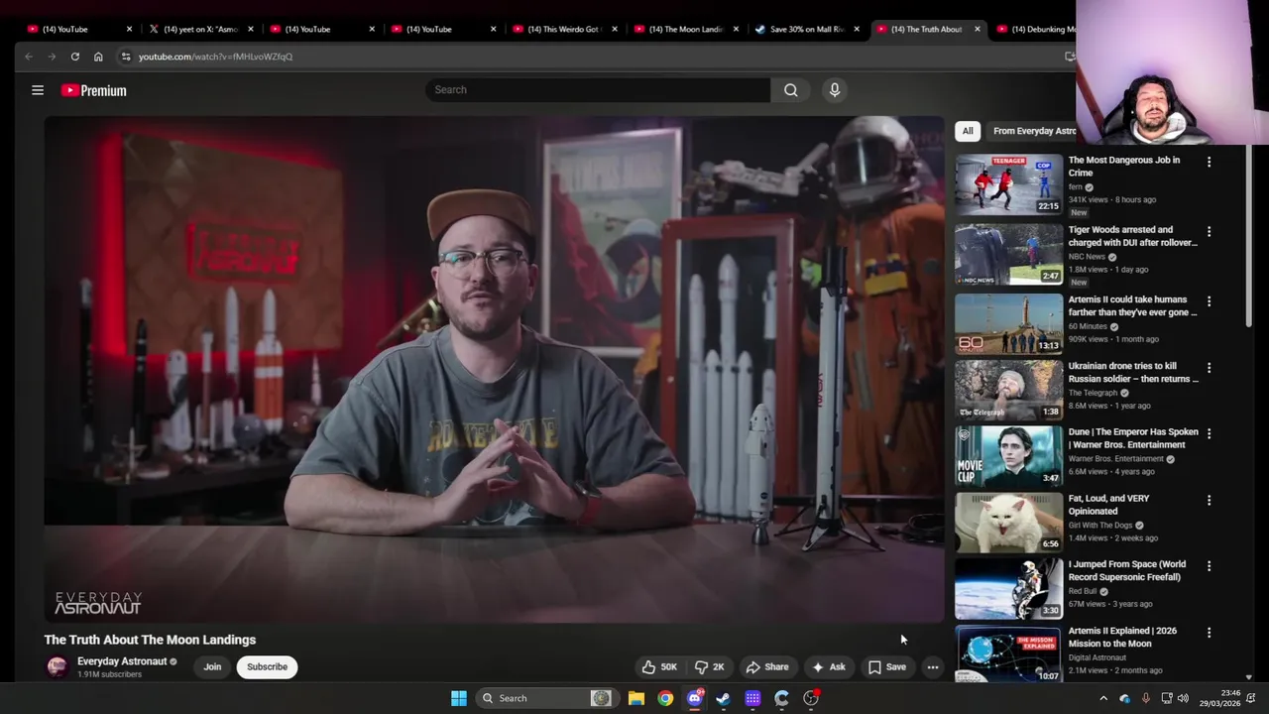Select From Everyday Astronaut chip
The image size is (1269, 714).
click(x=1034, y=131)
